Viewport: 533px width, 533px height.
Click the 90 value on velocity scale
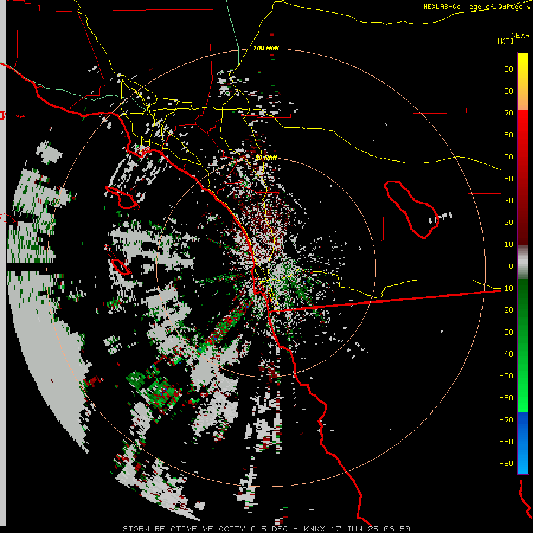[509, 69]
